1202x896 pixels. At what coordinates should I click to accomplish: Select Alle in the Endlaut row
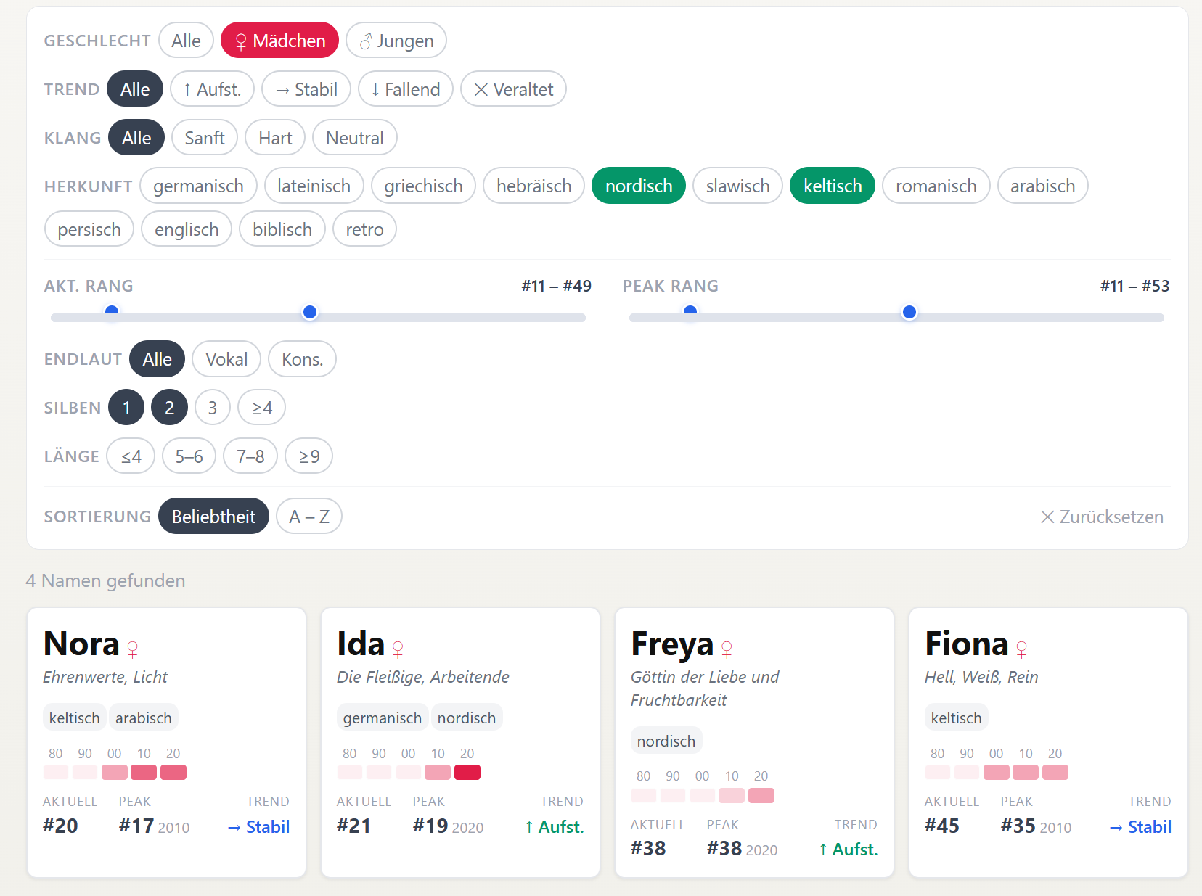(x=157, y=359)
